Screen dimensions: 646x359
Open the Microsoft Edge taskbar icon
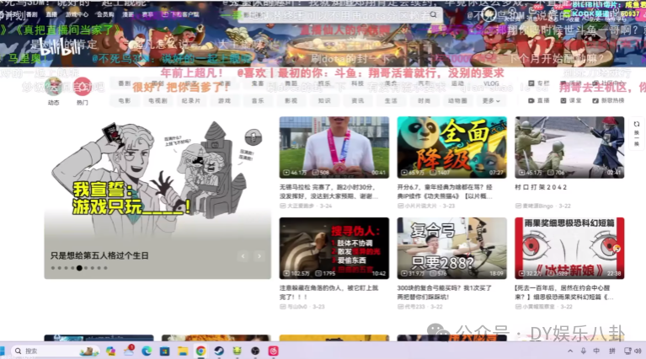click(x=147, y=351)
